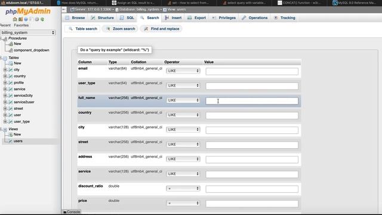Open the Recent tables link
This screenshot has width=382, height=215.
[5, 25]
